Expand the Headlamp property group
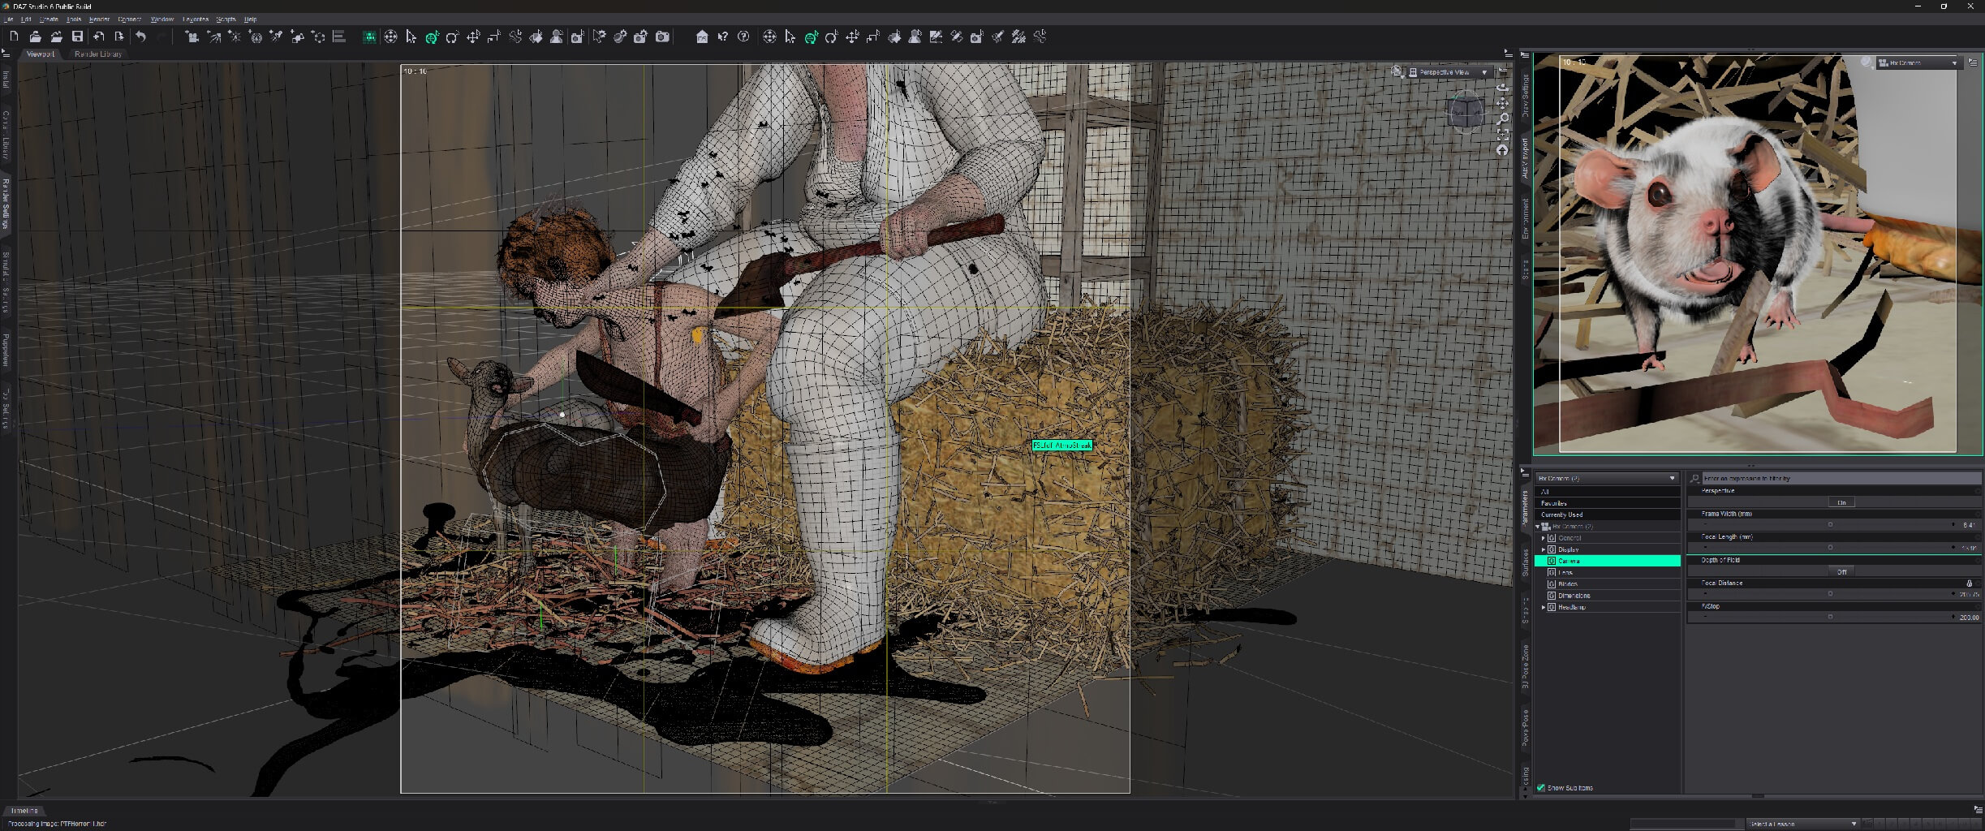 point(1543,607)
